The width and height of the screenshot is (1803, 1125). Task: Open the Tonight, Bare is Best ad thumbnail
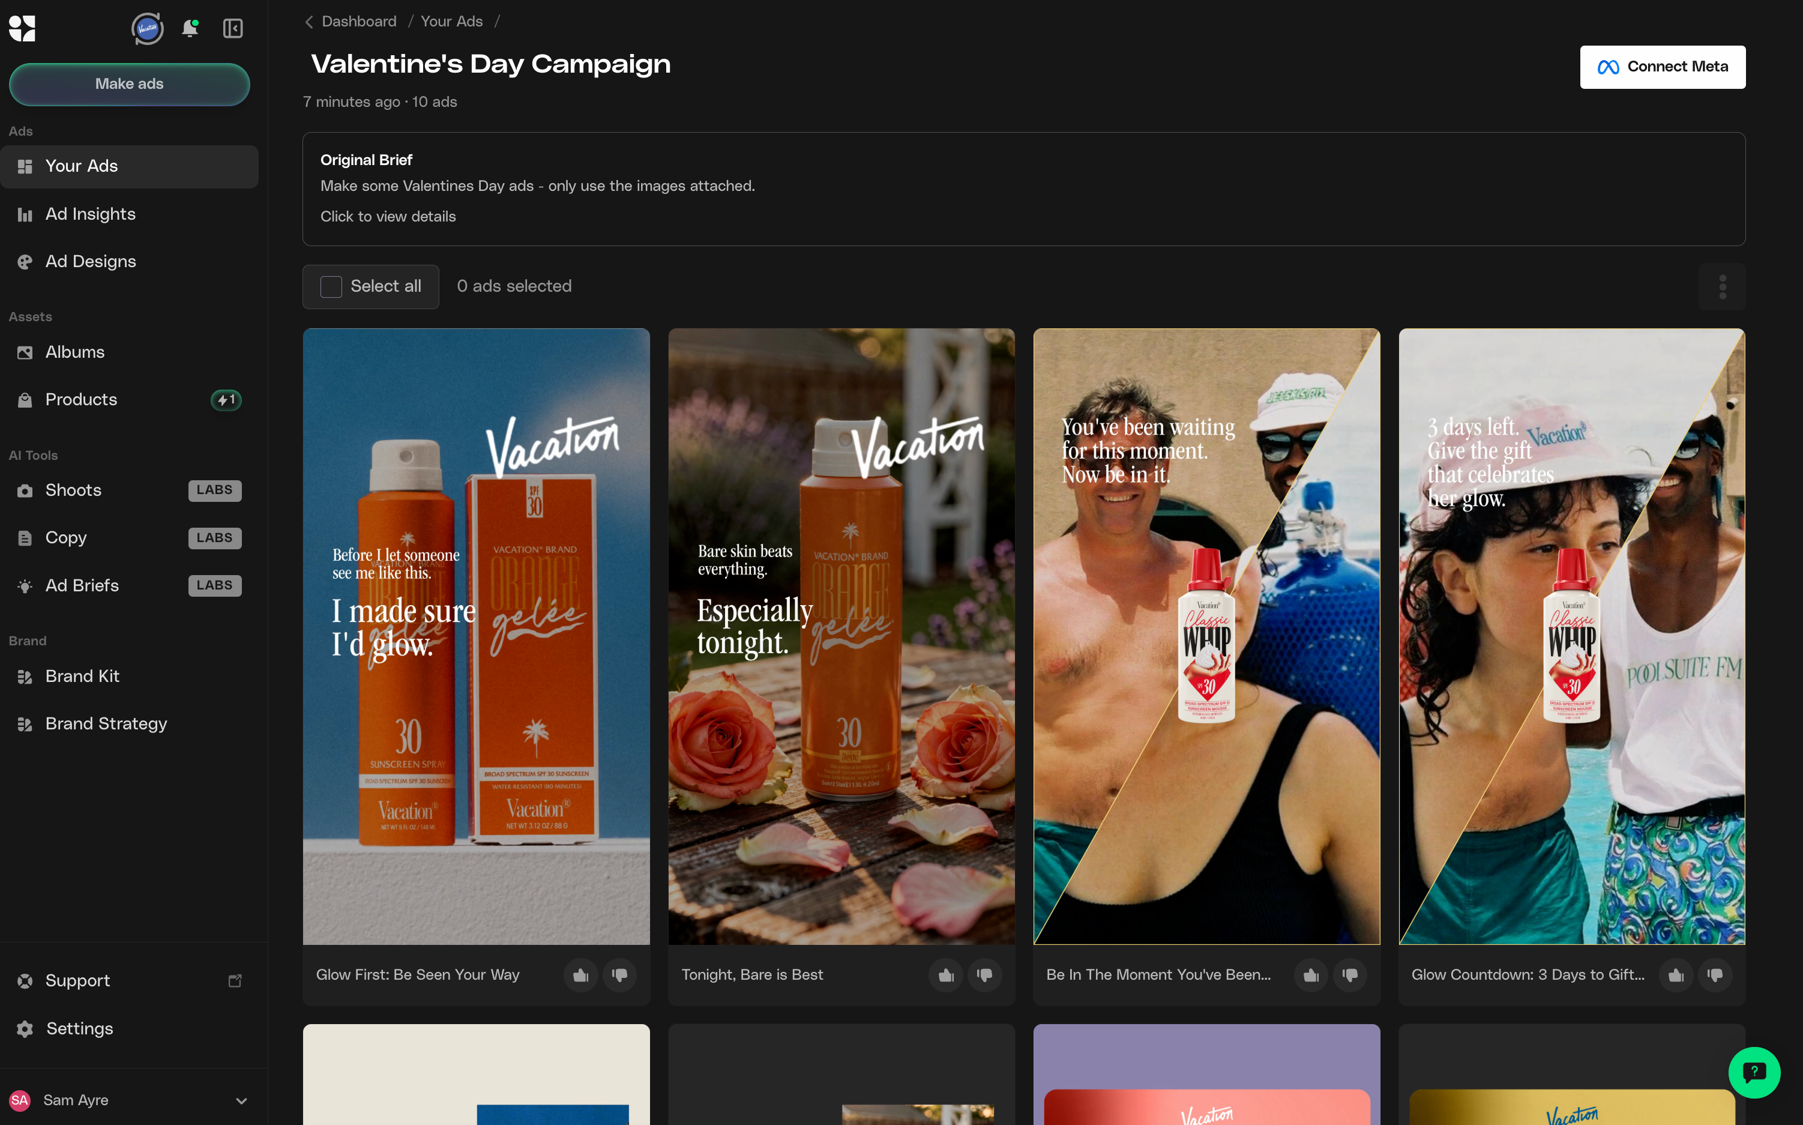pos(841,636)
